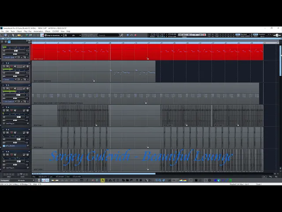Solo track 4
282x212 pixels.
point(4,110)
